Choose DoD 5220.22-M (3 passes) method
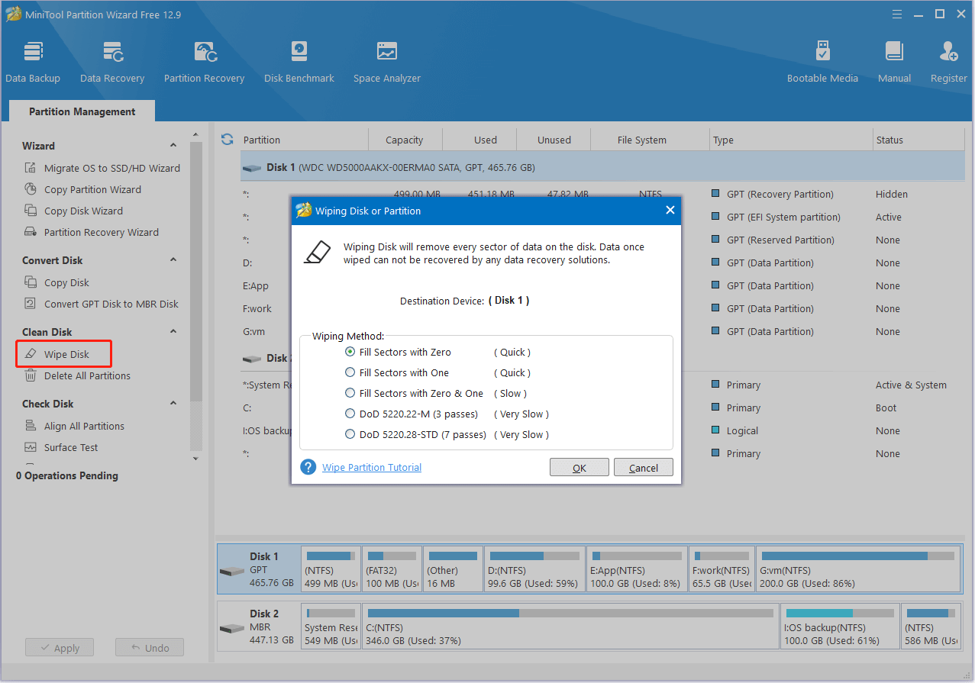Screen dimensions: 975x683 coord(350,414)
